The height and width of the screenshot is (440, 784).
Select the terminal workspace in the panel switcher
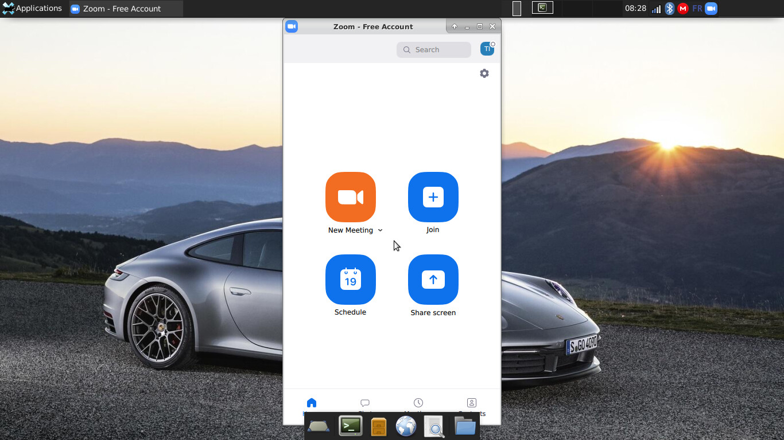542,8
